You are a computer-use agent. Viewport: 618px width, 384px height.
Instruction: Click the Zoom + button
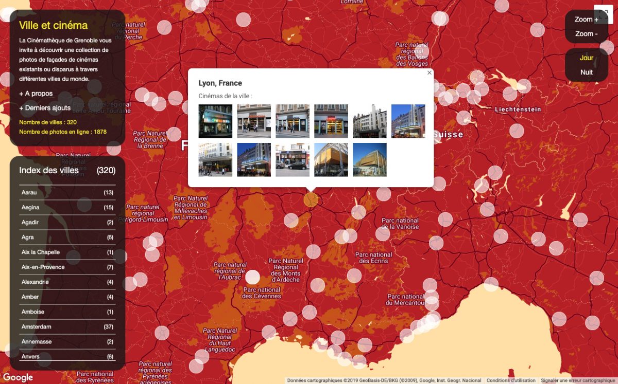coord(586,20)
